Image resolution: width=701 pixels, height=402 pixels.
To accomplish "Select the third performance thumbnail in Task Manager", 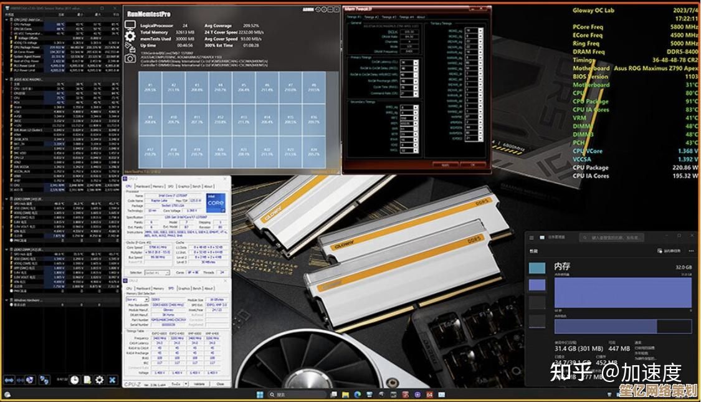I will 537,303.
